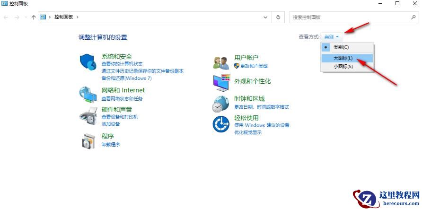Click the Control Panel title bar icon
This screenshot has height=209, width=422.
[5, 3]
